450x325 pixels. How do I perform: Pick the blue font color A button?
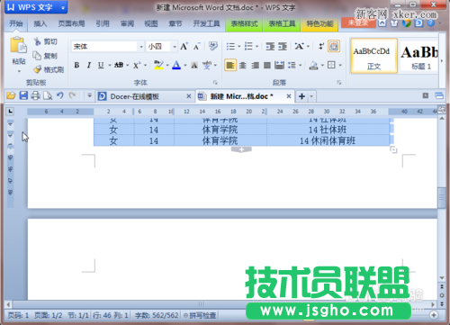(x=176, y=65)
